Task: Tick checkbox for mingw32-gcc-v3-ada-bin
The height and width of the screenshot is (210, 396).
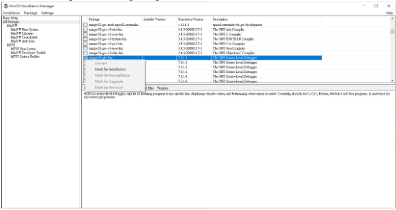Action: coord(85,29)
